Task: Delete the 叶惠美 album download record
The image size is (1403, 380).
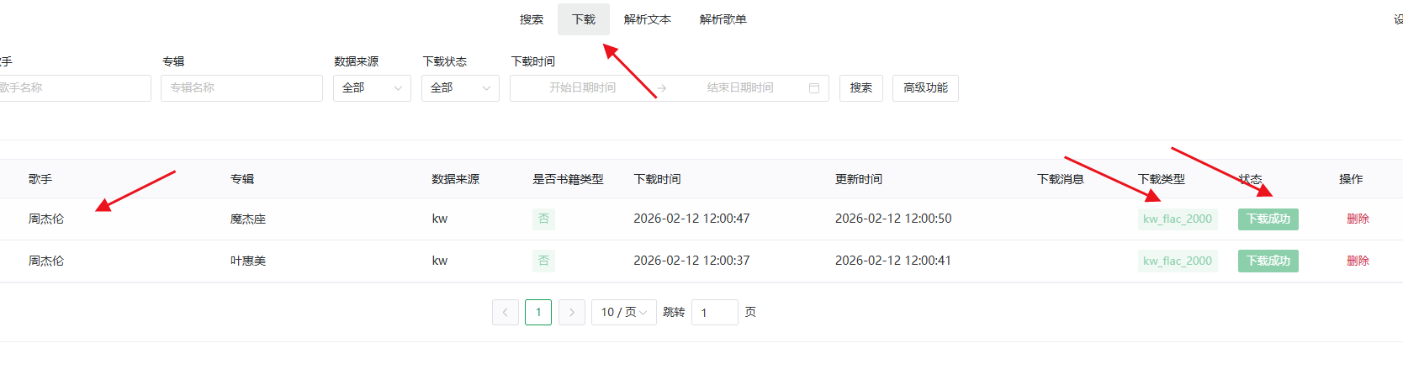Action: 1358,261
